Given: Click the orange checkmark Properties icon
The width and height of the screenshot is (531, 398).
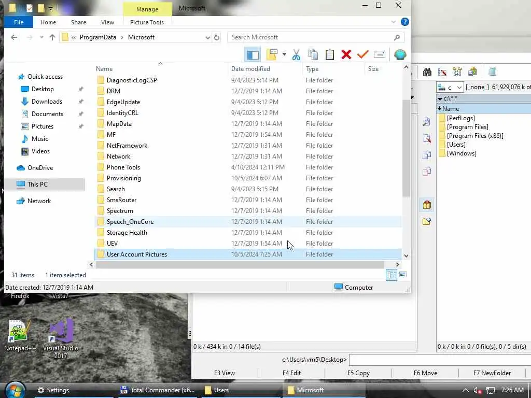Looking at the screenshot, I should coord(362,54).
